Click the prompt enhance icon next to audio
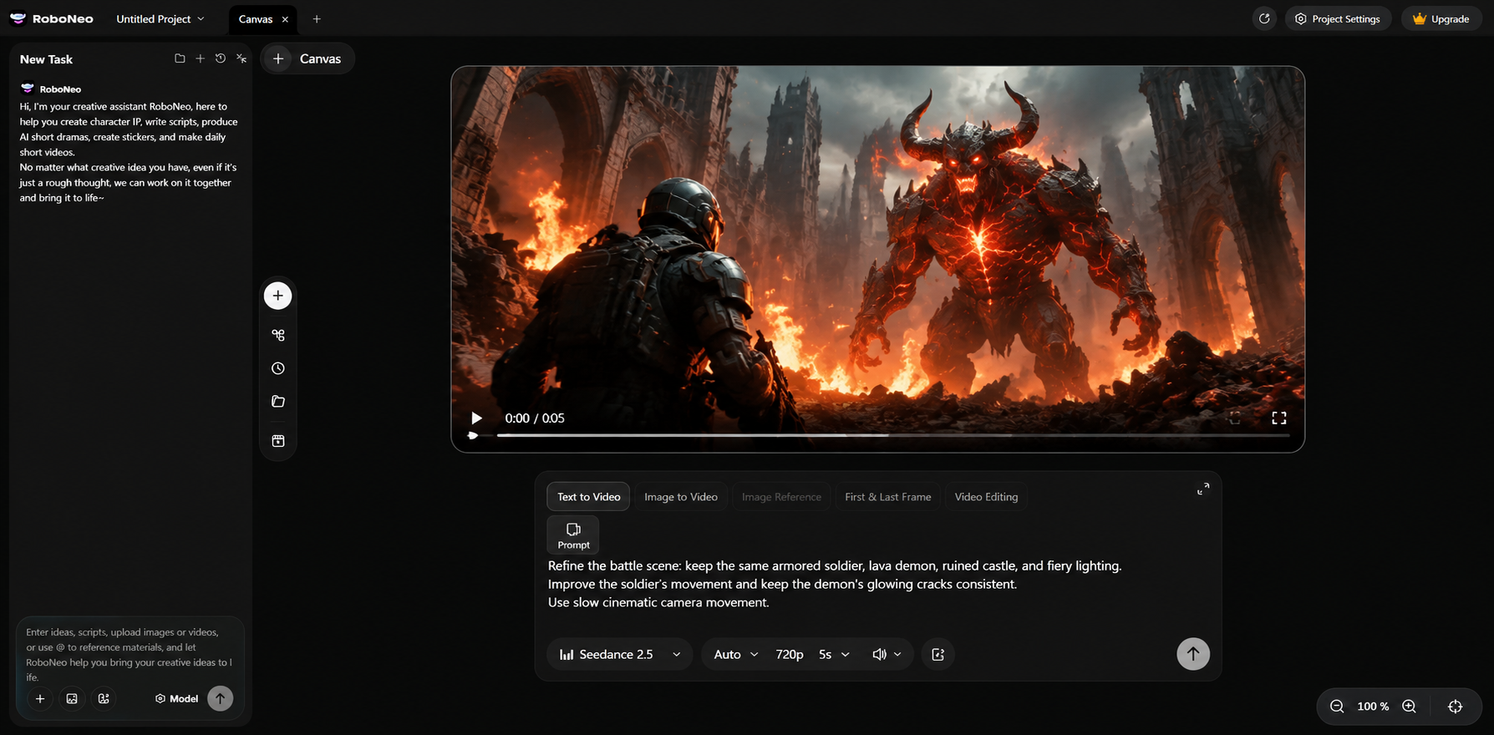This screenshot has width=1494, height=735. (x=938, y=655)
